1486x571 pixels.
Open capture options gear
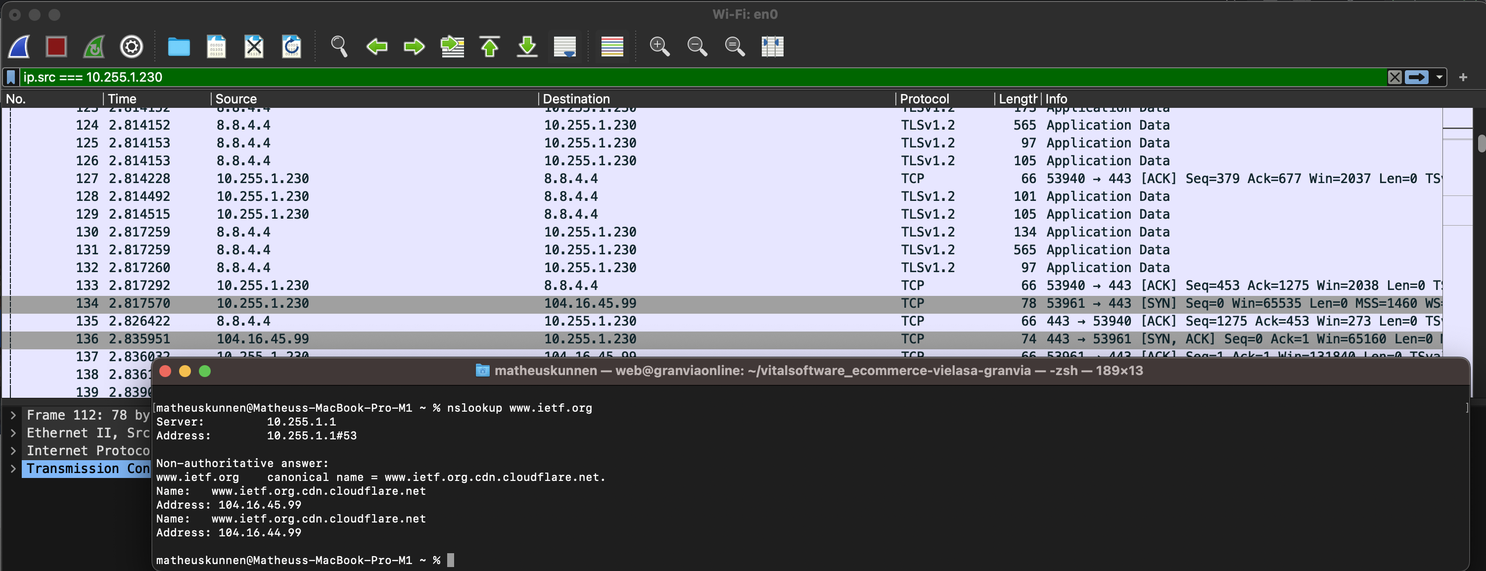point(132,46)
